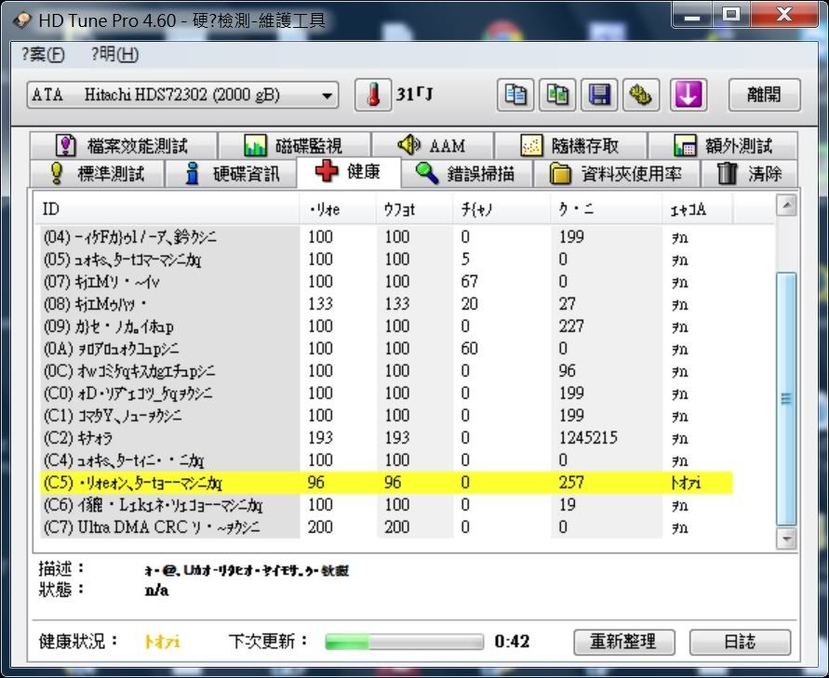Click the n/a status value
Screen dimensions: 829x678
pos(156,591)
